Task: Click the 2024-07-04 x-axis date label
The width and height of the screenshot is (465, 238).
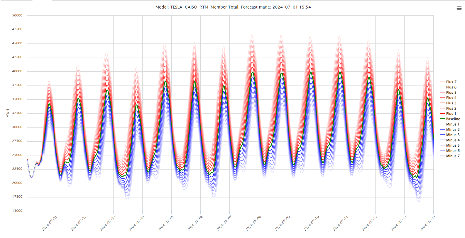Action: (x=137, y=223)
